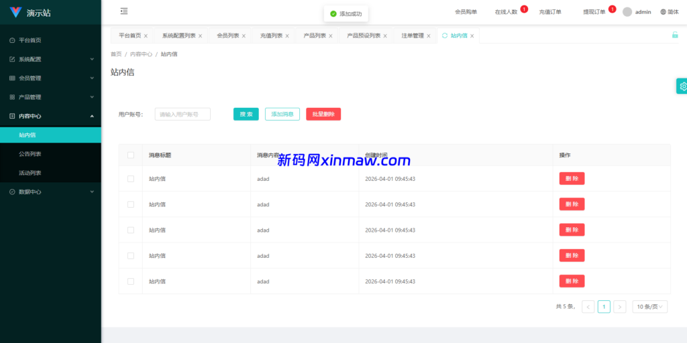This screenshot has width=687, height=343.
Task: Close the 站内信 tab
Action: pyautogui.click(x=472, y=36)
